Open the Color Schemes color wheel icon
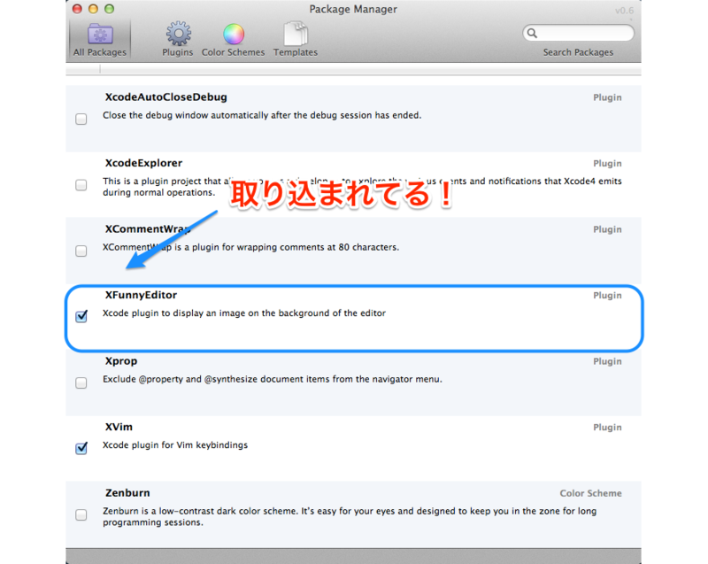 (234, 35)
